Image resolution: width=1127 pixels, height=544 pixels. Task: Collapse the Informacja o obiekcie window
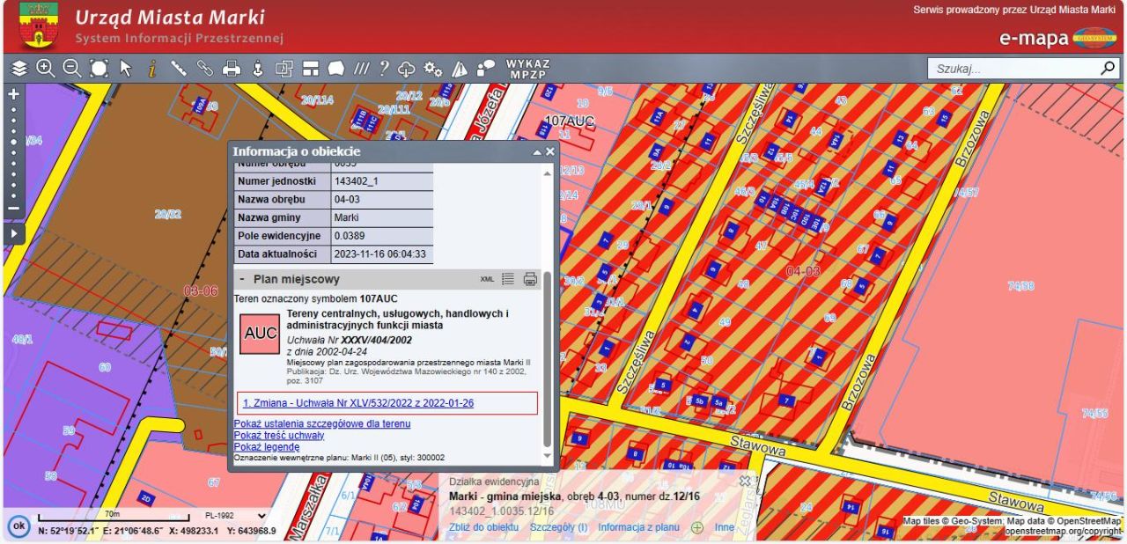pyautogui.click(x=536, y=151)
